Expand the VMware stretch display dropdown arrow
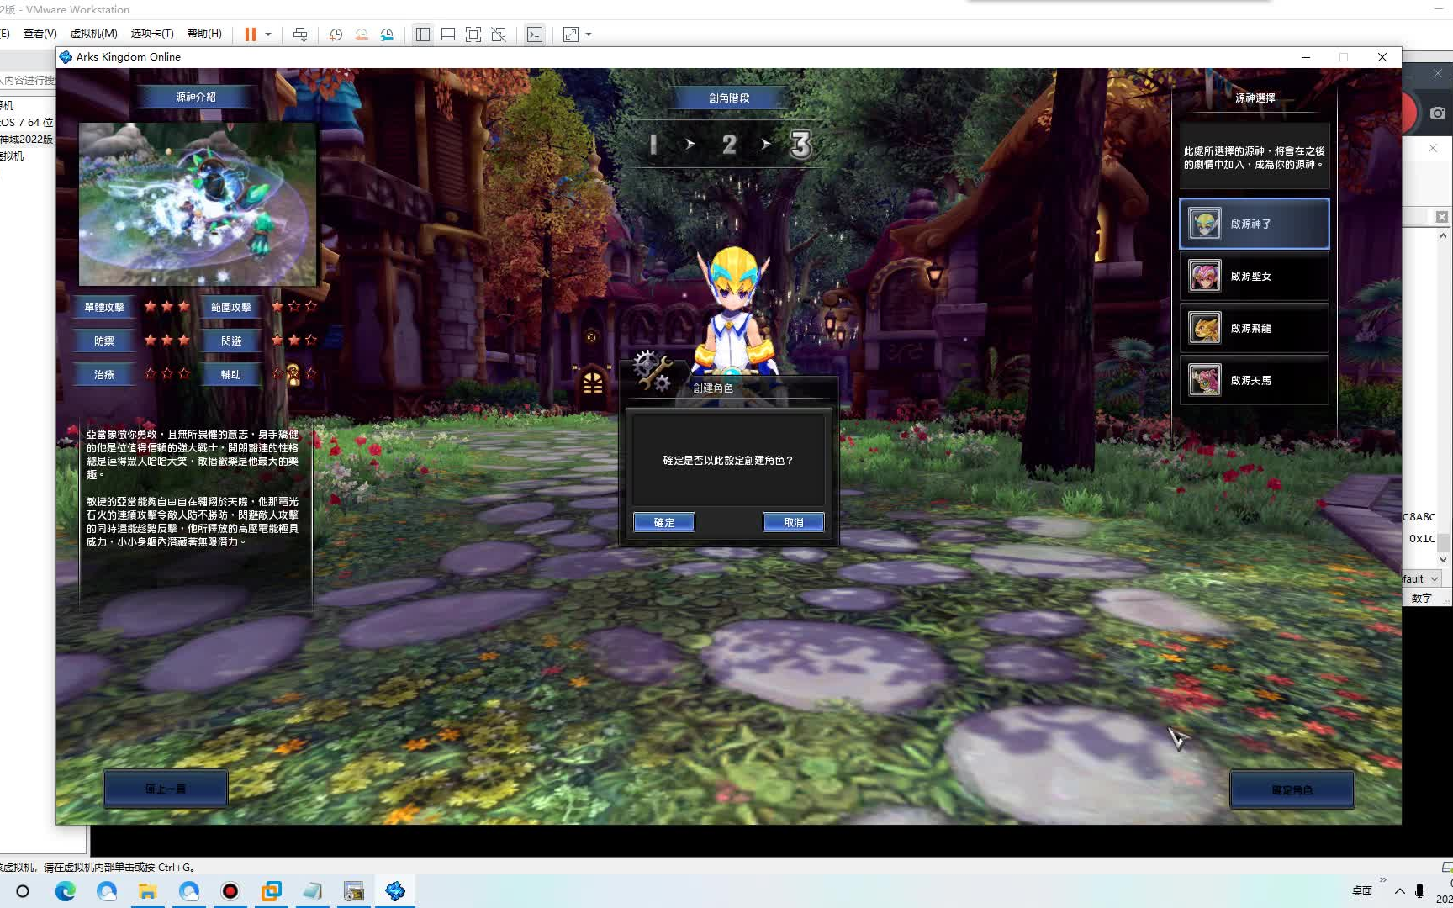Screen dimensions: 1453x908 [x=589, y=34]
